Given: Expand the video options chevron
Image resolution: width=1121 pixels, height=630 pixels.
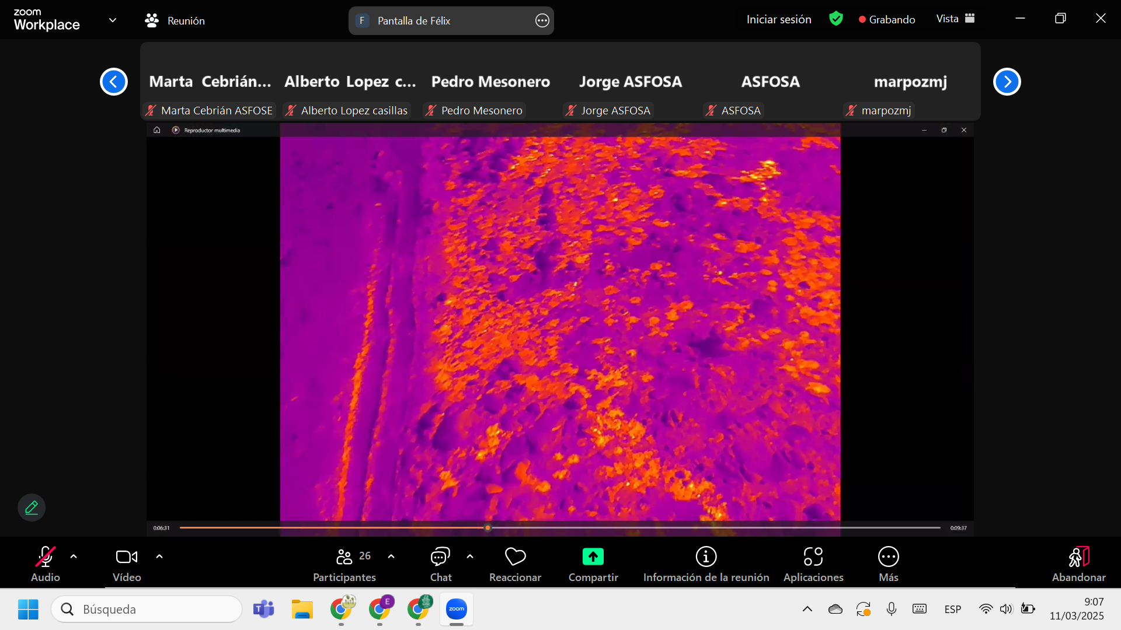Looking at the screenshot, I should [x=159, y=556].
